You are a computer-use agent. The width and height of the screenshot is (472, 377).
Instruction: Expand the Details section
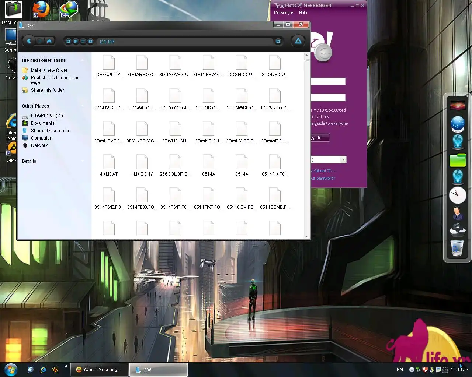point(83,161)
